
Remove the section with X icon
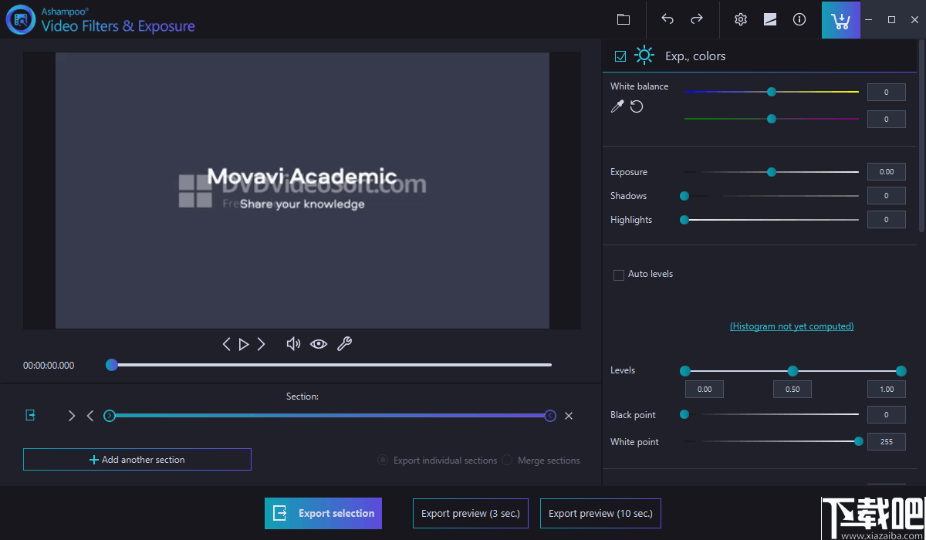tap(569, 416)
